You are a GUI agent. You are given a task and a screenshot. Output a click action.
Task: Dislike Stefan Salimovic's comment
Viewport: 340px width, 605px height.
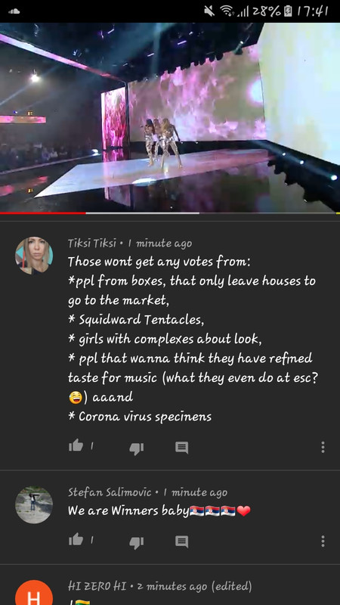coord(137,542)
